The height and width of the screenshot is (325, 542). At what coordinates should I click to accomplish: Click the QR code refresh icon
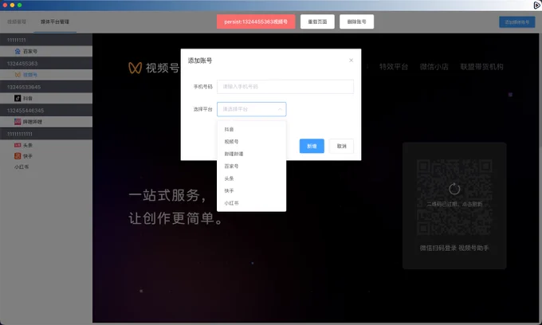coord(454,189)
